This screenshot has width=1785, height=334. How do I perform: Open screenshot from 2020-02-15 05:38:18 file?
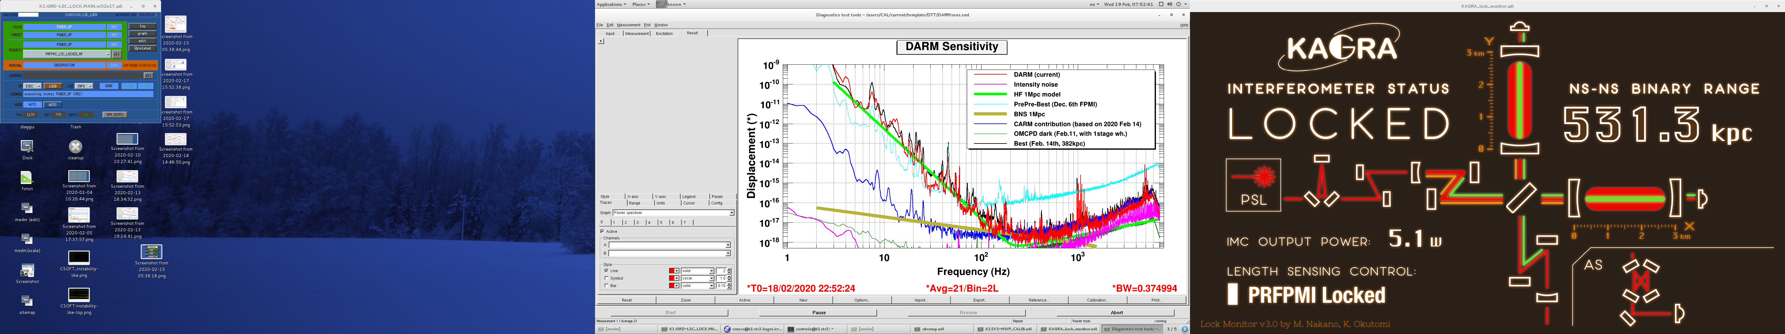(x=151, y=252)
